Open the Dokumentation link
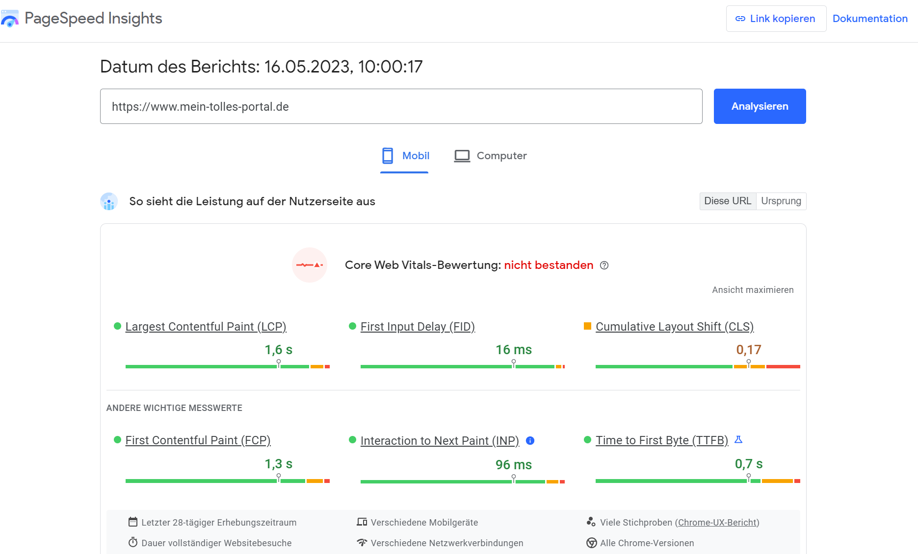 click(870, 19)
